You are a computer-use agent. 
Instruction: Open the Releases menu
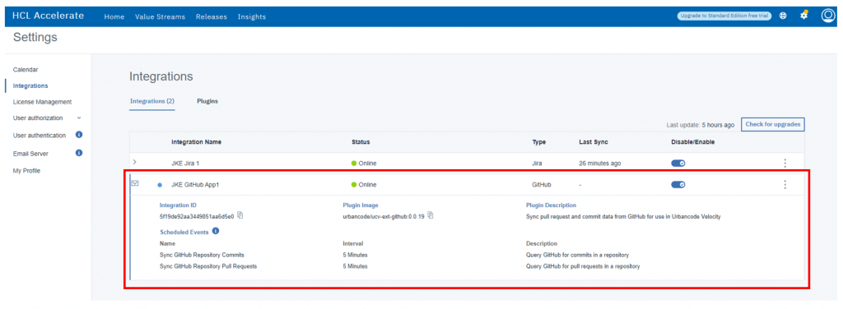coord(212,16)
